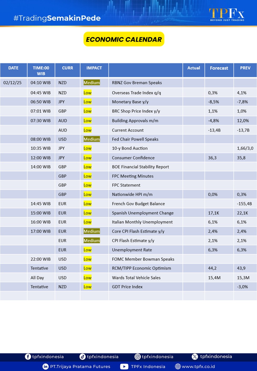Viewport: 257px width, 371px height.
Task: Click the Core CPI Flash Estimate y/y row
Action: [138, 231]
